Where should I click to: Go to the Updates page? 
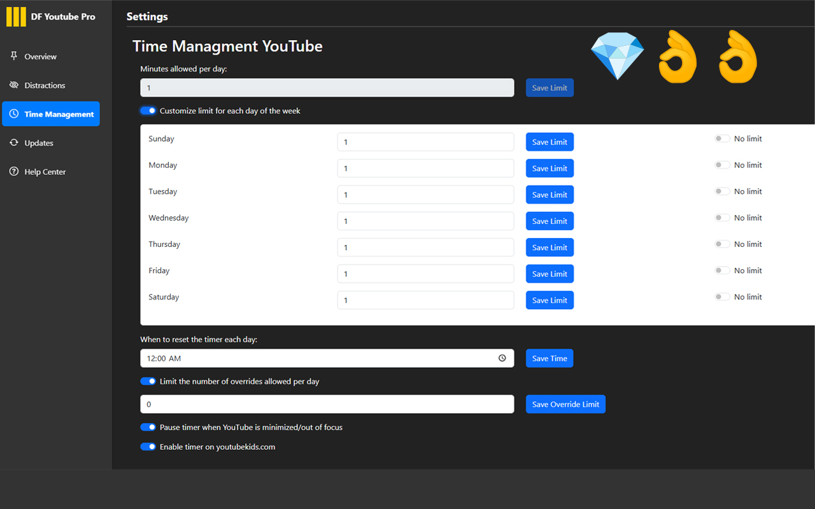pyautogui.click(x=50, y=143)
